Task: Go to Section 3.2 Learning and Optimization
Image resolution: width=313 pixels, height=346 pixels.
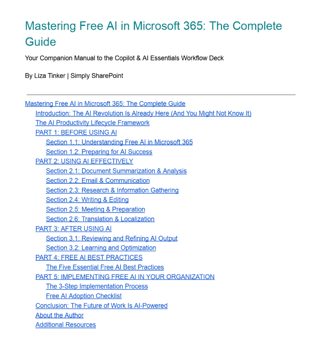Action: [101, 248]
